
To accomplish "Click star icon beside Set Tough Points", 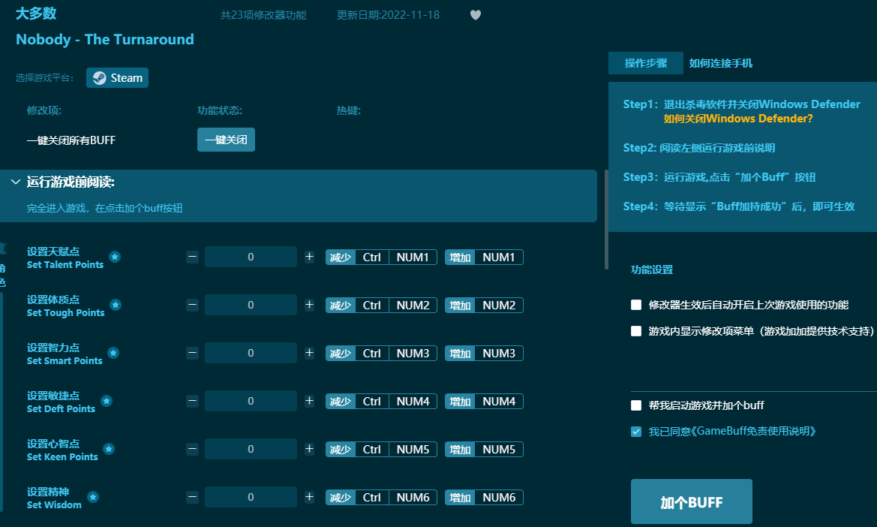I will click(x=116, y=305).
